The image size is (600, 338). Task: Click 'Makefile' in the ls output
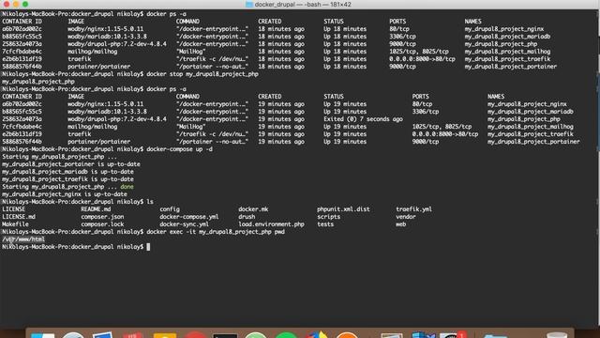[x=15, y=224]
